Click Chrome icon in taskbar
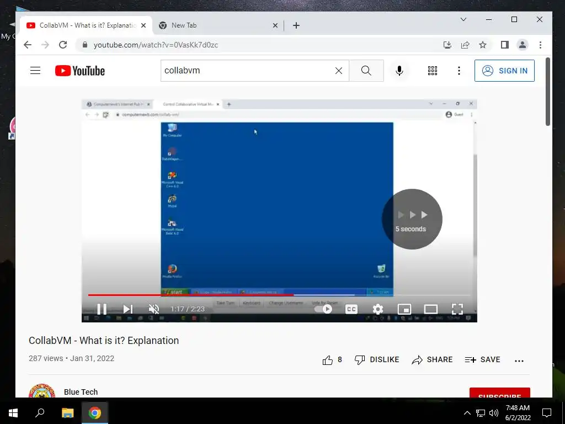Image resolution: width=565 pixels, height=424 pixels. pyautogui.click(x=95, y=413)
